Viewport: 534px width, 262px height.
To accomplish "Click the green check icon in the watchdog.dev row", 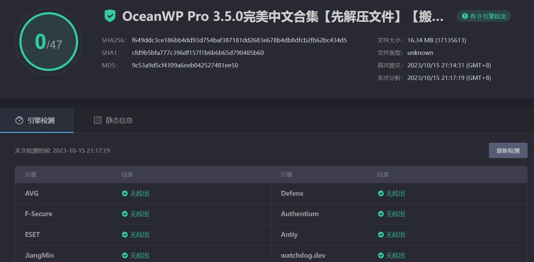I will (x=381, y=256).
